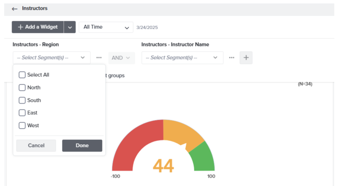Change the AND operator dropdown

(x=121, y=58)
